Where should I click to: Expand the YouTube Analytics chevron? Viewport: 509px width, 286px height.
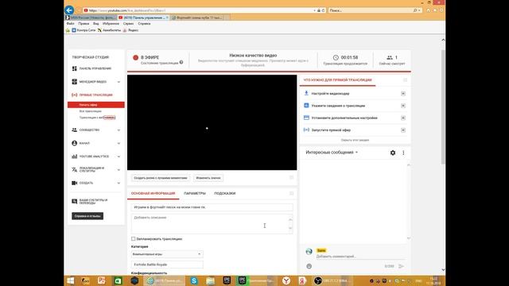coord(119,157)
